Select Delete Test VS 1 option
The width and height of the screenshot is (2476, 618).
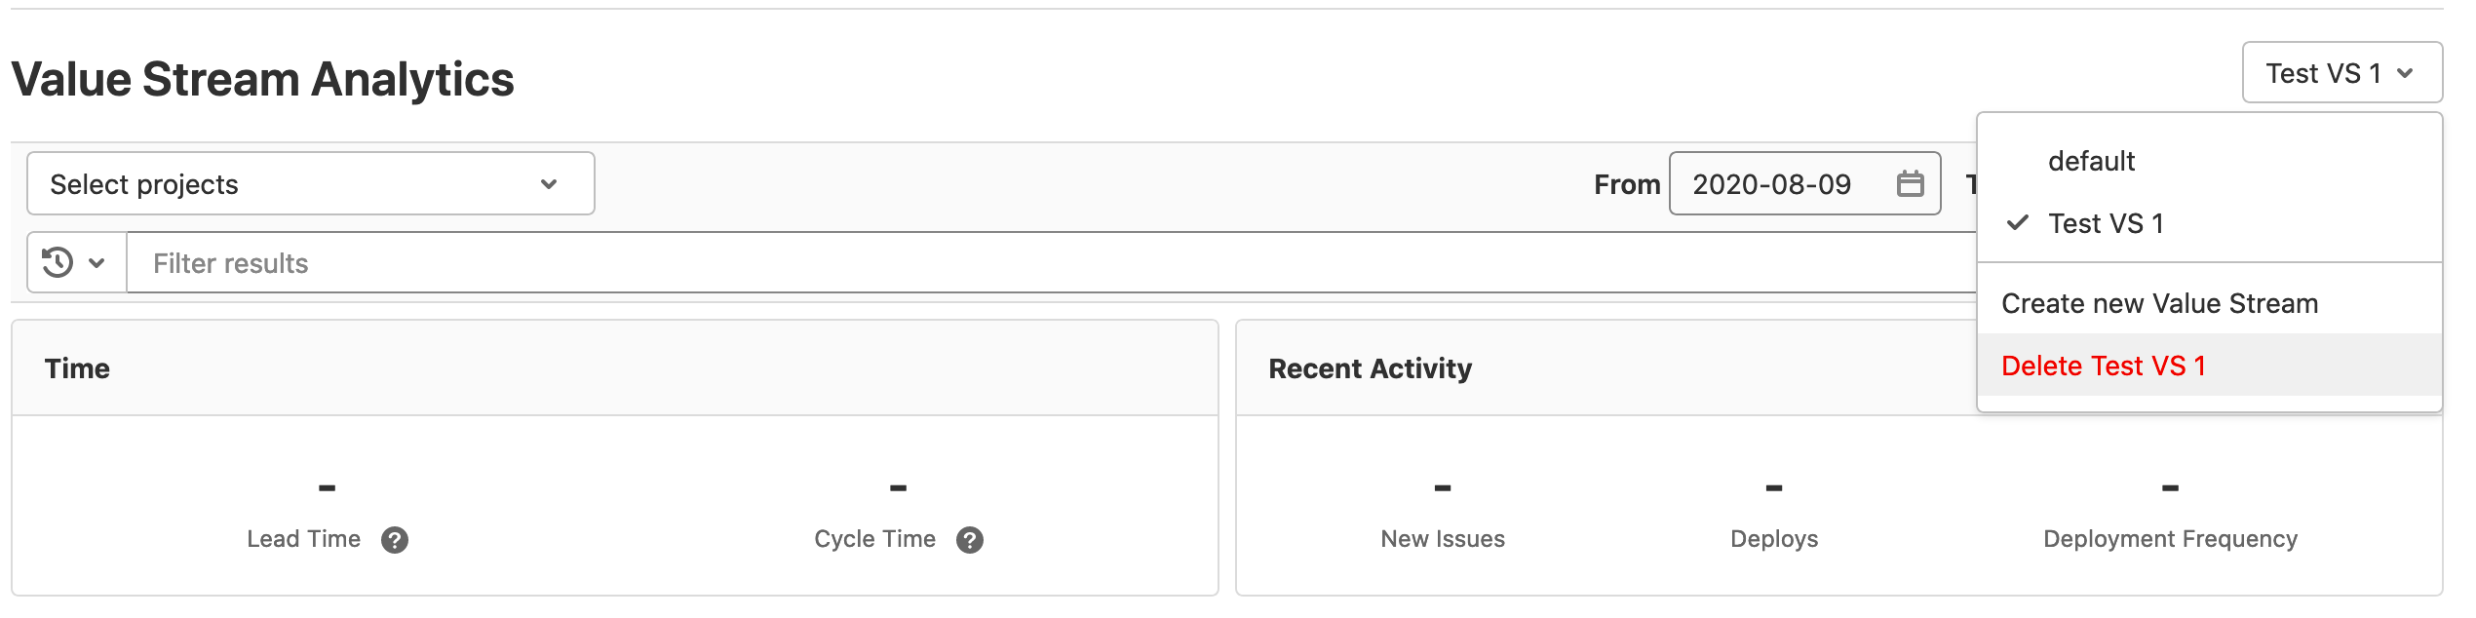tap(2103, 367)
